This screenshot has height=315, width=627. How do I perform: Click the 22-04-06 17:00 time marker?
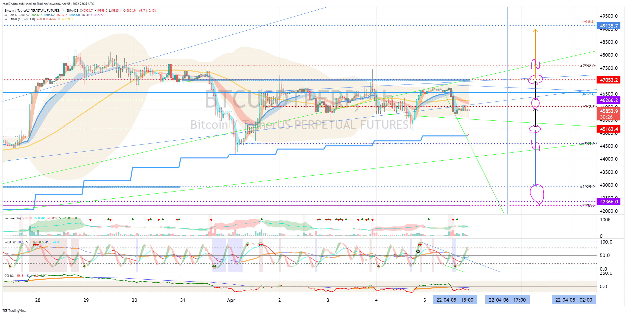pos(507,300)
